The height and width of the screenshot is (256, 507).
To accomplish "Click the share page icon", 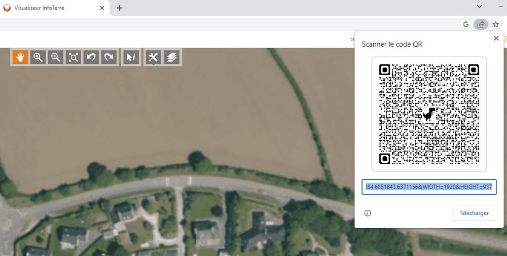I will pos(480,24).
